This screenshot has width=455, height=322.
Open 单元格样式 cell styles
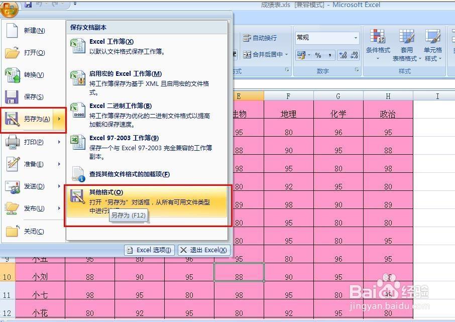coord(433,45)
